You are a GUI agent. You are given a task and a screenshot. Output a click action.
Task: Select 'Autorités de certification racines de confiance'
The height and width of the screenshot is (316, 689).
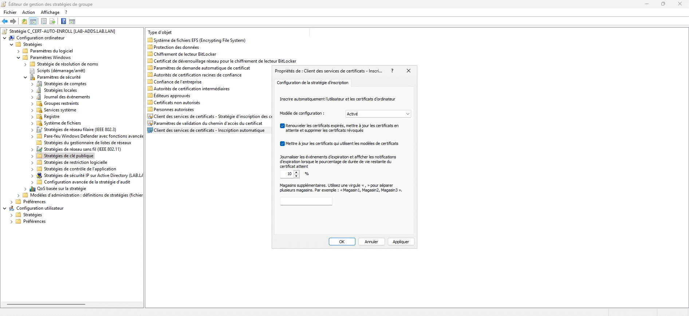click(x=197, y=75)
